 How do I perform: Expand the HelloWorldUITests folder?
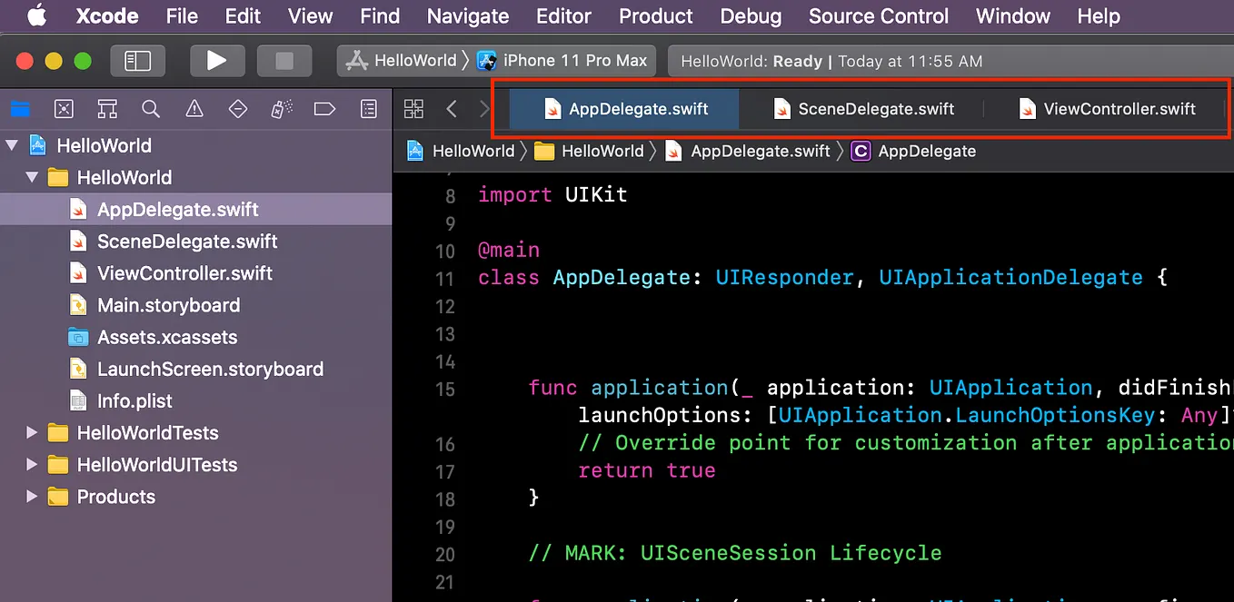coord(32,464)
